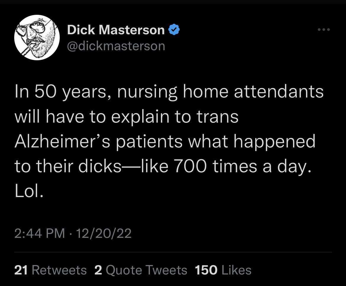Open the three-dot more options menu
This screenshot has height=286, width=346.
tap(324, 30)
